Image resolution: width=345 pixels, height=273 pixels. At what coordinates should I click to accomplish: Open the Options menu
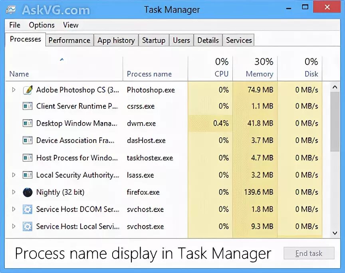pos(42,25)
